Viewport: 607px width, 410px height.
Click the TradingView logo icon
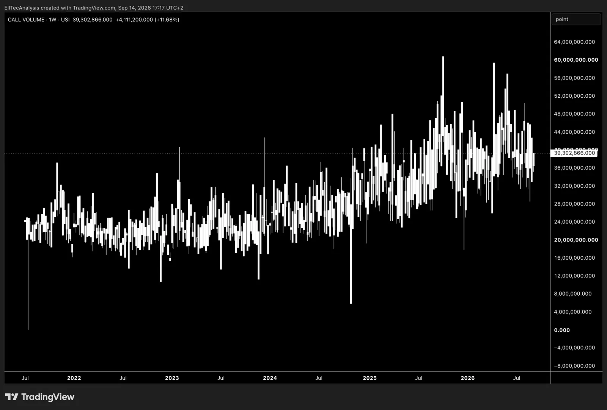pos(12,397)
